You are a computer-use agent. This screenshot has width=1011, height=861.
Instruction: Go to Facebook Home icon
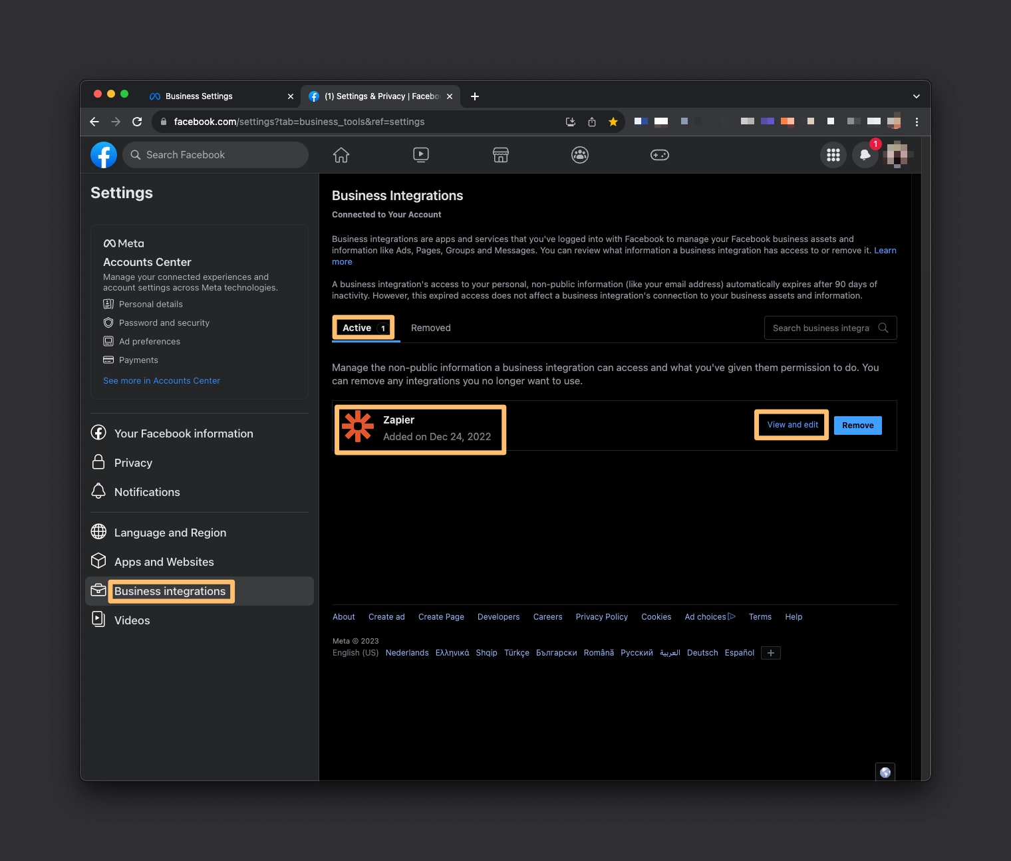click(341, 155)
